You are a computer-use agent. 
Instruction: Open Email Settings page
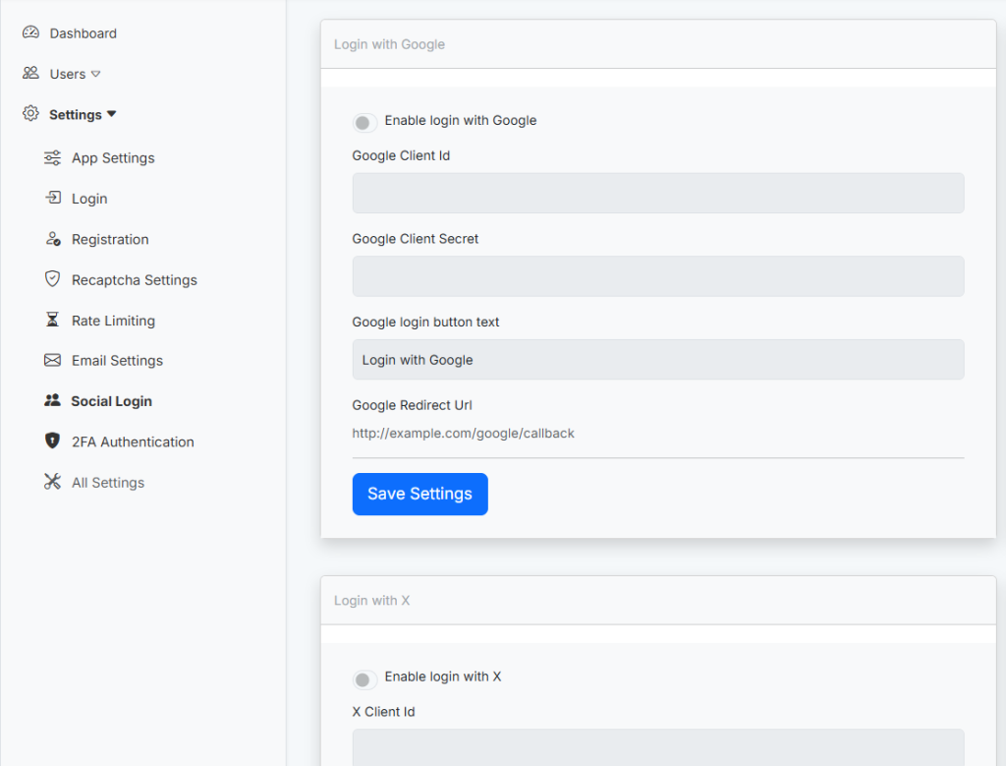pos(118,361)
